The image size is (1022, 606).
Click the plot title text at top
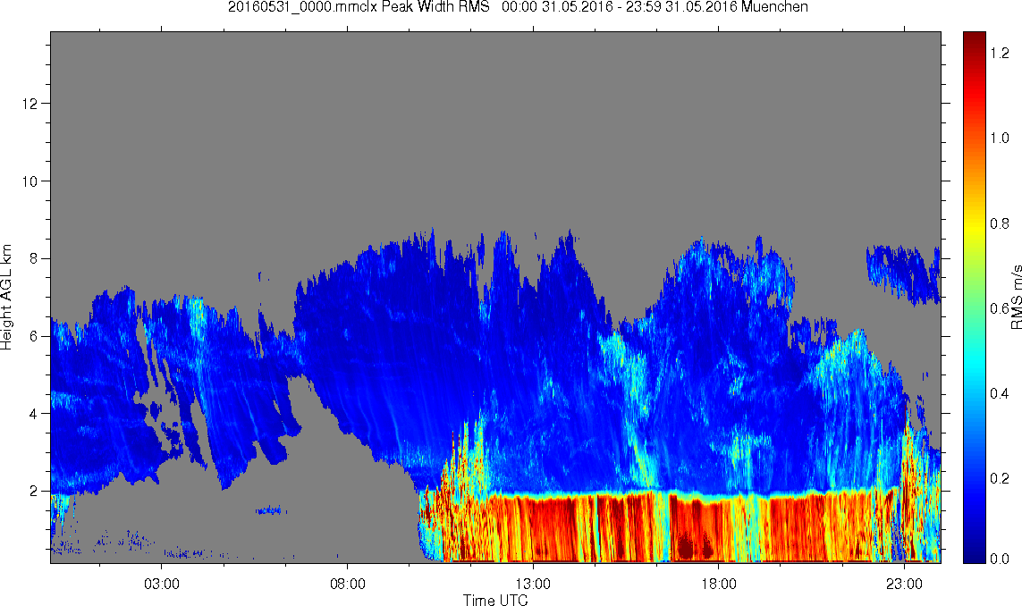point(518,7)
